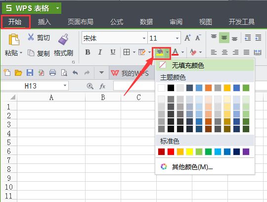Click the decrease indent icon

click(x=248, y=38)
